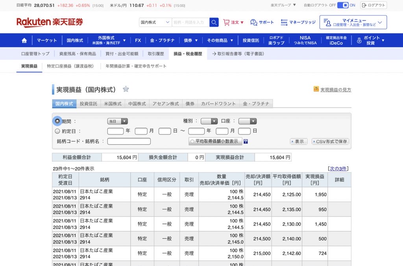Image resolution: width=403 pixels, height=266 pixels.
Task: Expand the 種別 dropdown
Action: pos(209,121)
